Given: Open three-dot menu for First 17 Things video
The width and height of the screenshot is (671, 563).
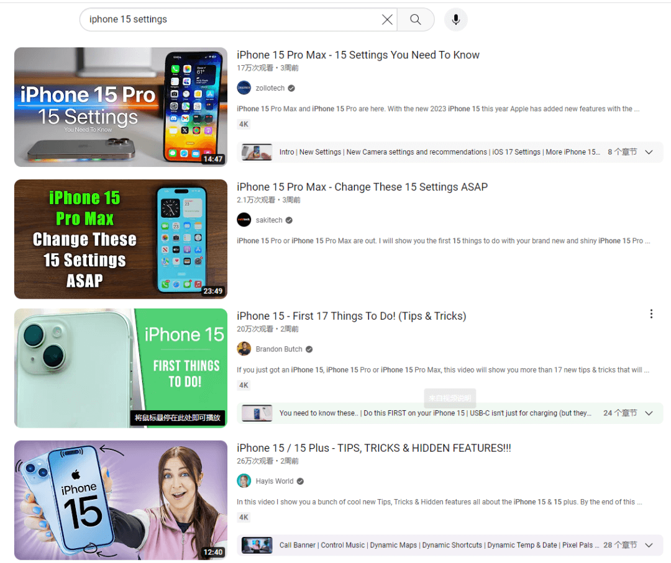Looking at the screenshot, I should (651, 314).
